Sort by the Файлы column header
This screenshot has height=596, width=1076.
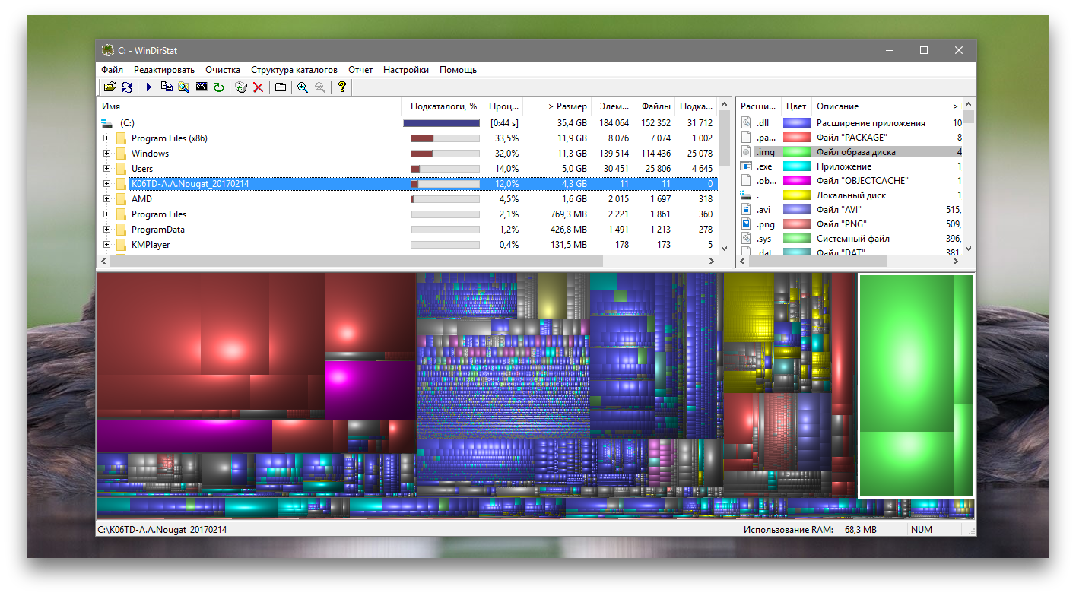(654, 106)
